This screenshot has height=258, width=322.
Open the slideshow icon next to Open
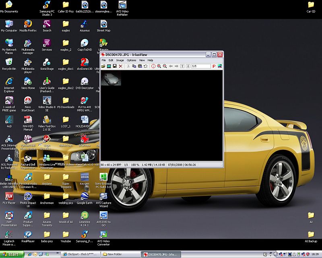pyautogui.click(x=109, y=66)
